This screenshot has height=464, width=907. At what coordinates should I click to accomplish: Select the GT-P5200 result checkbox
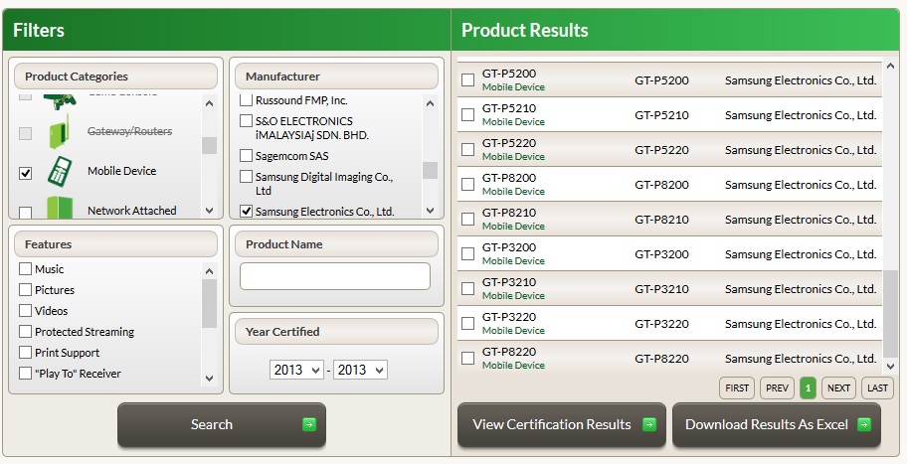coord(468,80)
